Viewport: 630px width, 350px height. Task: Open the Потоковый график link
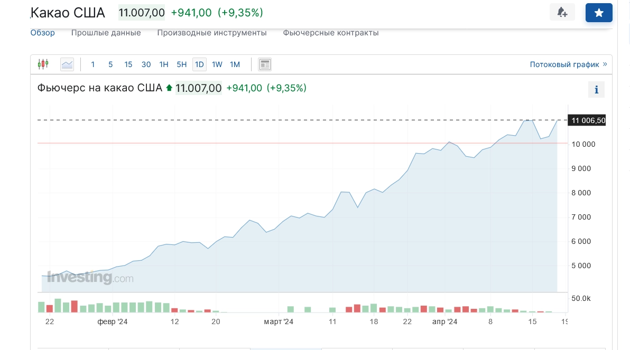(564, 64)
